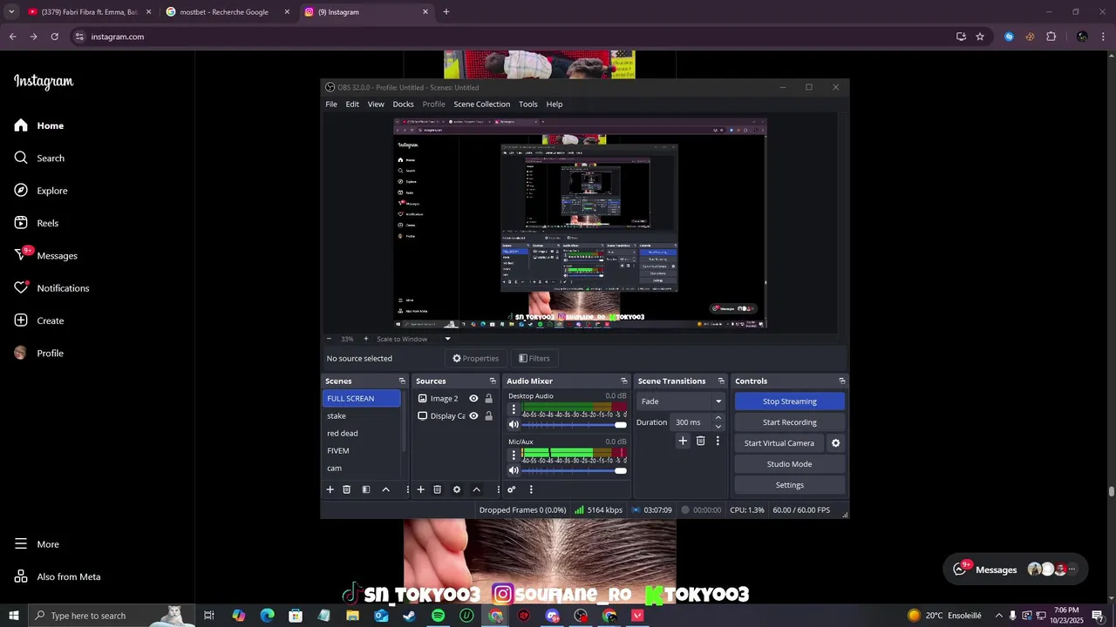Delete selected source with trash icon
Viewport: 1116px width, 627px height.
(438, 489)
